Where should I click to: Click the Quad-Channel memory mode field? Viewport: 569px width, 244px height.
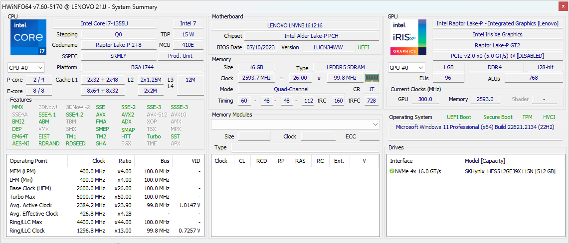pos(291,89)
